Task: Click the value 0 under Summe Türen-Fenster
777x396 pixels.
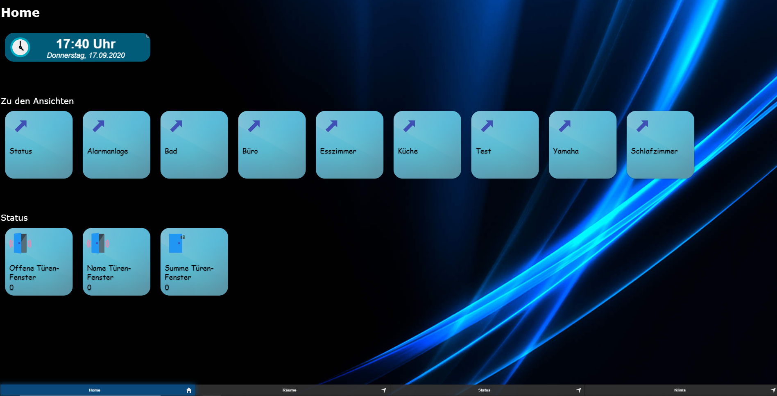Action: pos(167,287)
